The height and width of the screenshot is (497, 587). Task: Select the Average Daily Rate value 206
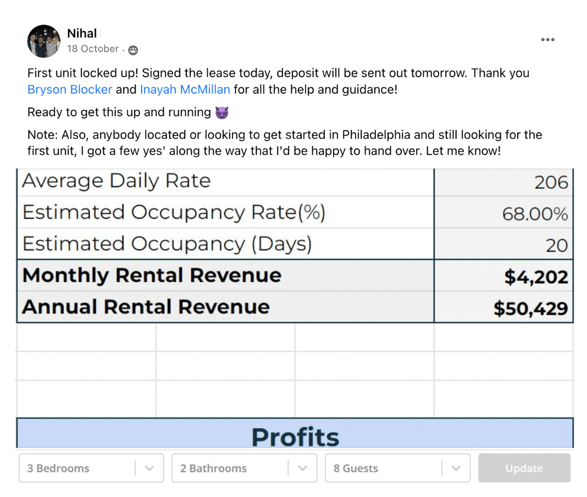tap(551, 182)
